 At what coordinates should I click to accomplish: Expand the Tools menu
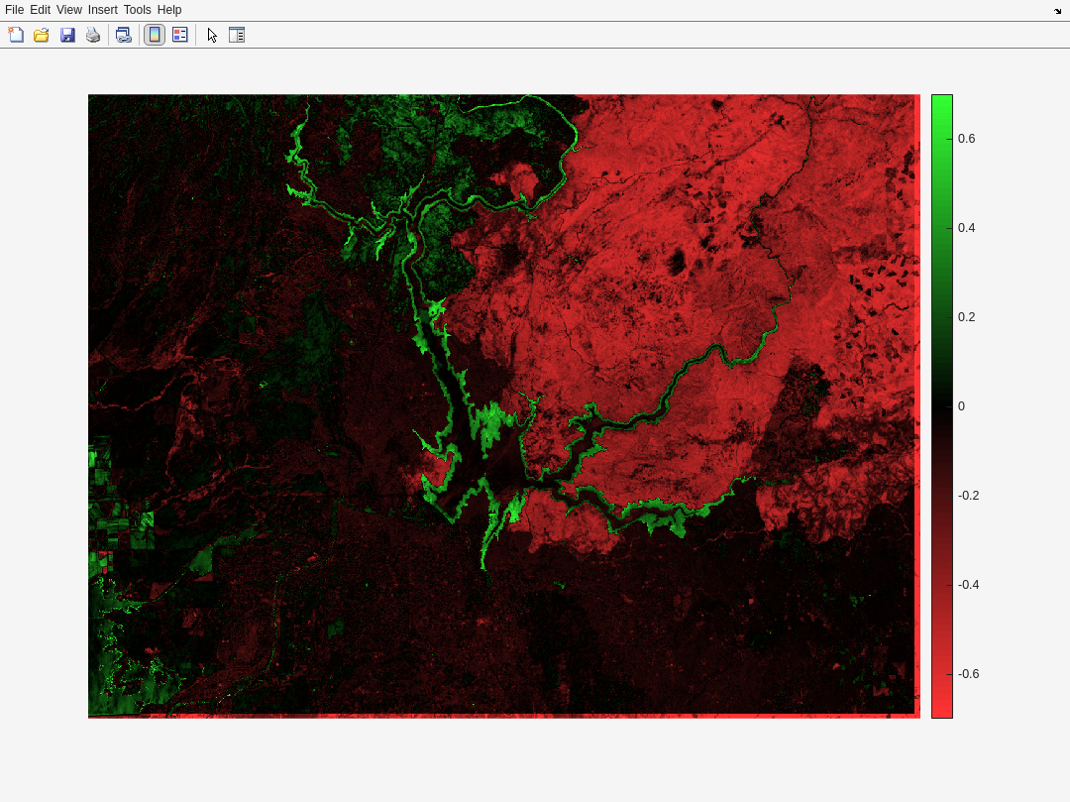point(138,10)
